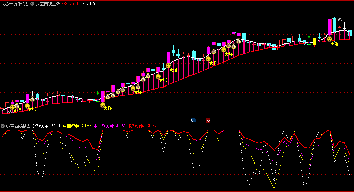
Task: Click the 6.02 low price label
Action: (x=10, y=111)
